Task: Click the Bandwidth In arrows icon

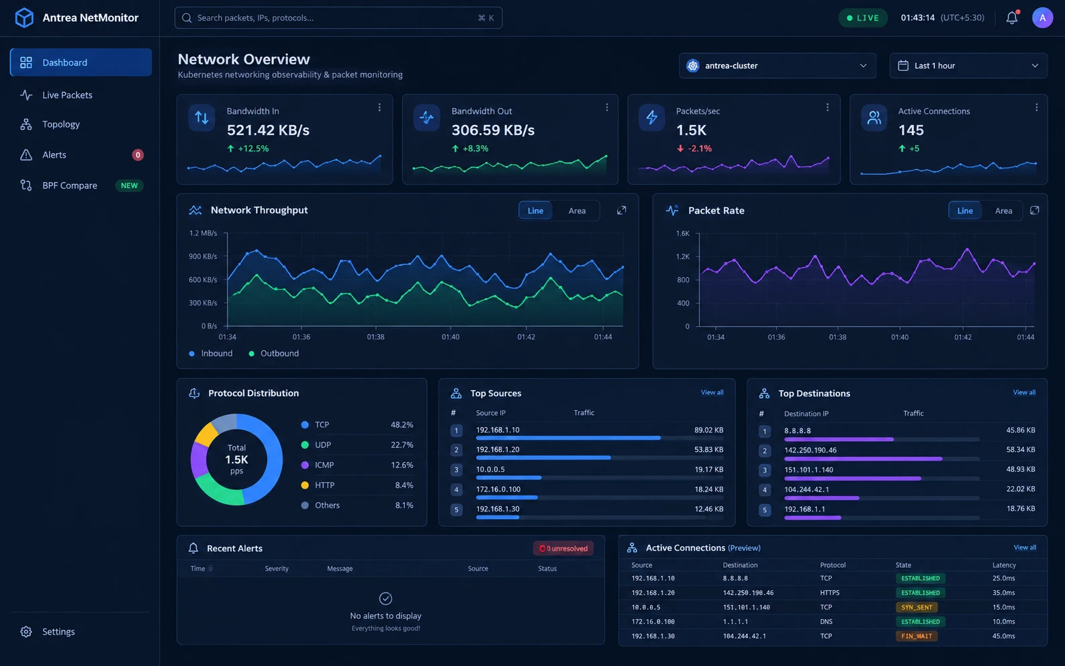Action: click(x=201, y=118)
